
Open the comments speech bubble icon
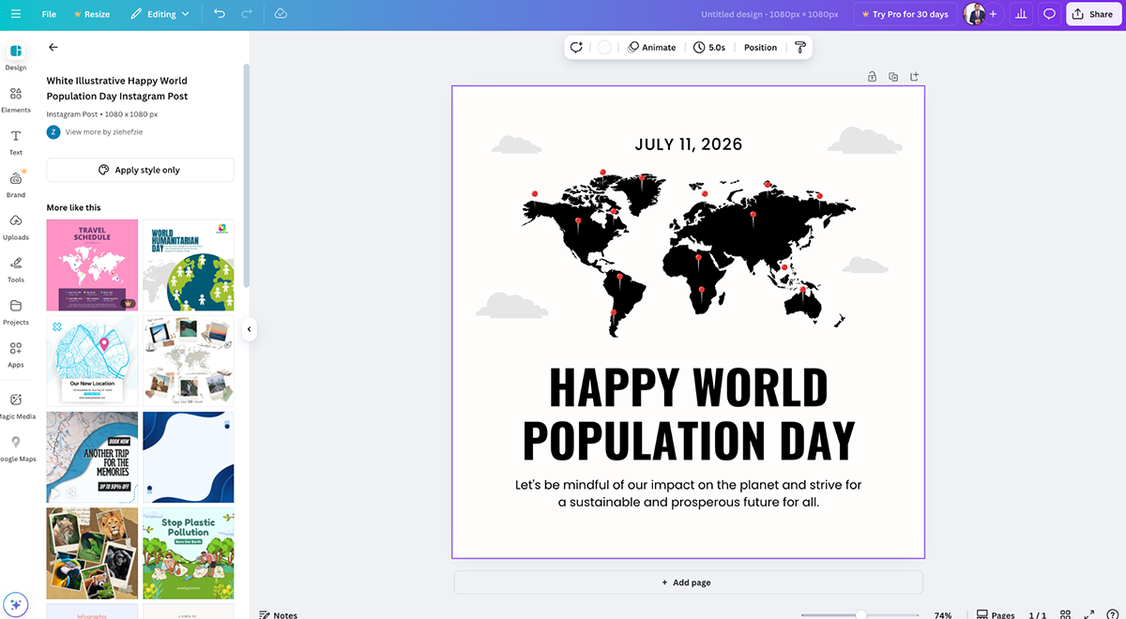[1049, 14]
